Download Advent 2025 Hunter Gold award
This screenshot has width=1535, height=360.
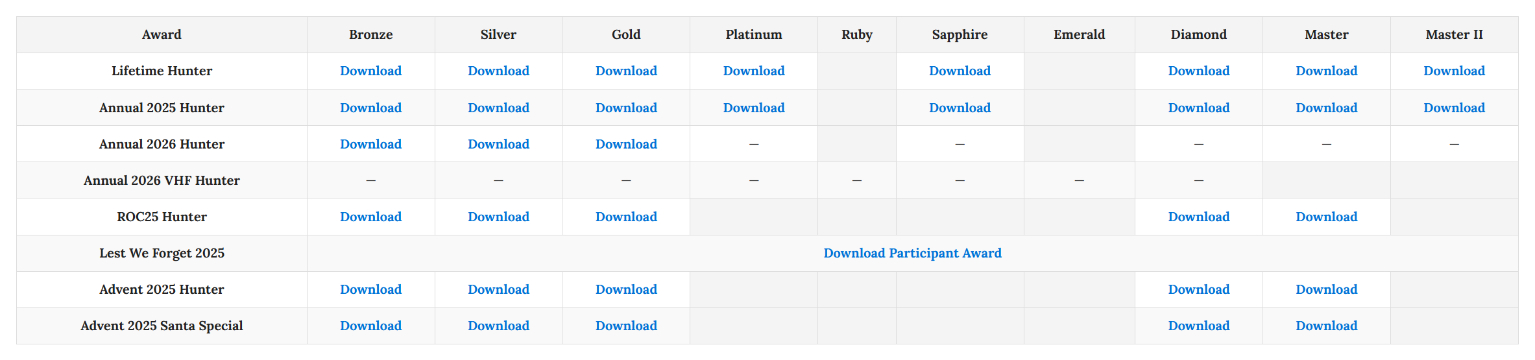[626, 289]
